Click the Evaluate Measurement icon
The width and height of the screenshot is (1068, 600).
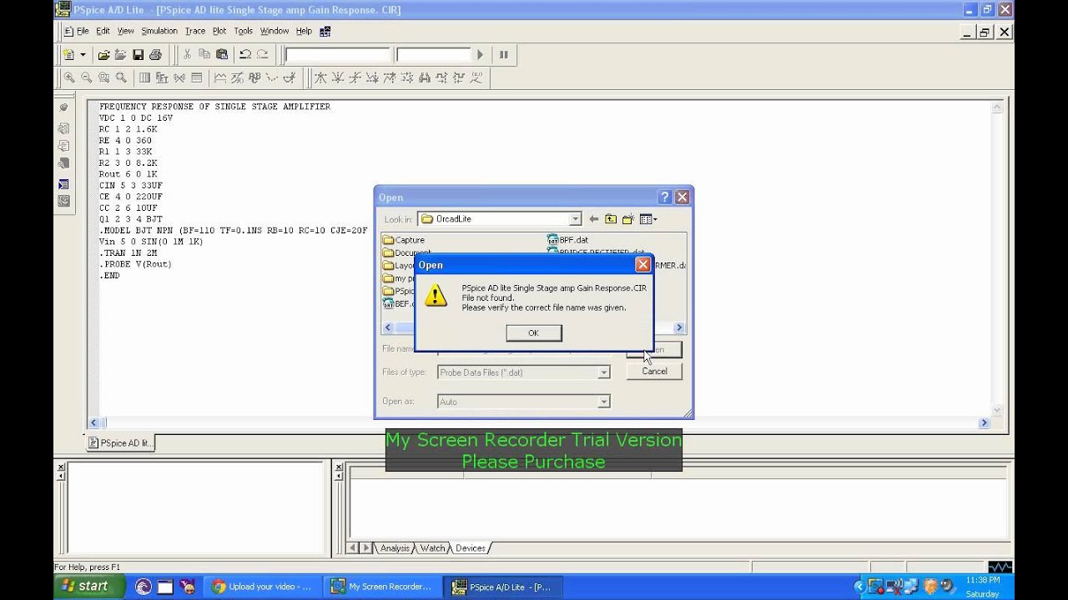(x=238, y=78)
